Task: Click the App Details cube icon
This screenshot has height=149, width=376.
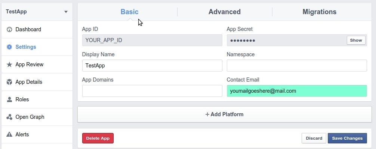Action: pos(10,82)
